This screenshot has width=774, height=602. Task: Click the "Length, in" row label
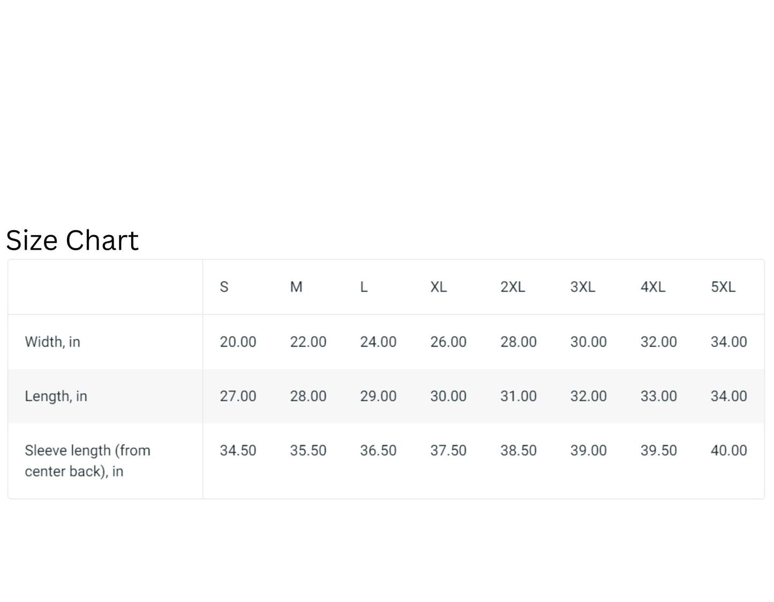56,396
